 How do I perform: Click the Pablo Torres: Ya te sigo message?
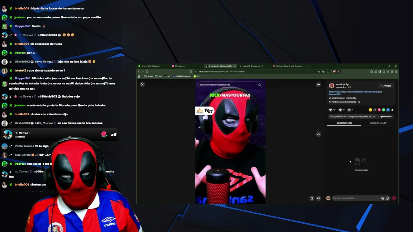click(x=32, y=146)
